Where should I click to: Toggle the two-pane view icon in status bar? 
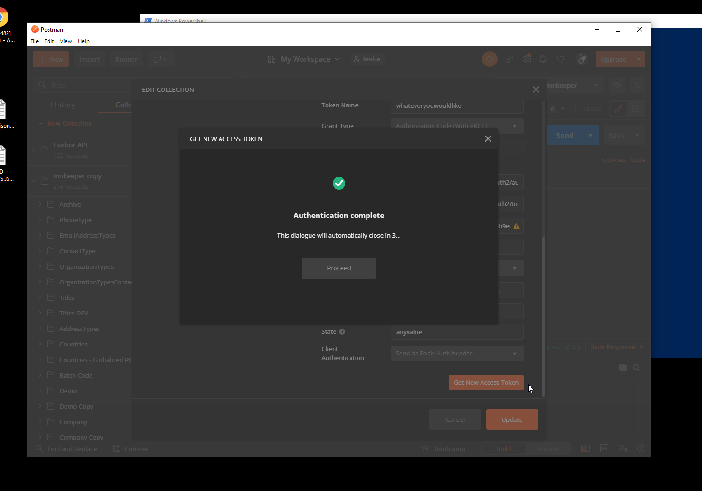click(x=604, y=448)
